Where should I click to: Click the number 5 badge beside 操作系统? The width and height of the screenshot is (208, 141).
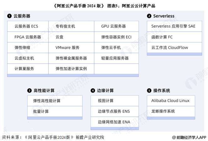click(149, 90)
